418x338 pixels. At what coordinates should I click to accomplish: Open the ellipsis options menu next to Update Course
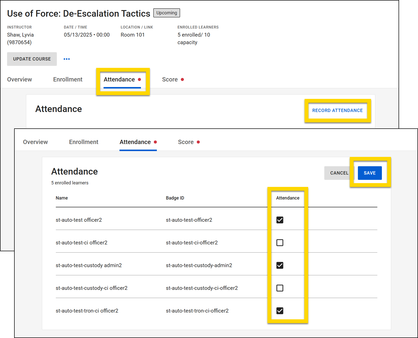(67, 59)
